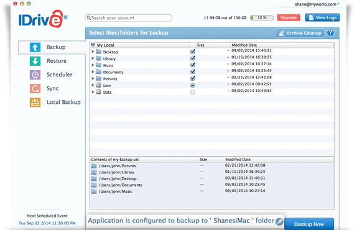Click the Data drive icon
Image resolution: width=357 pixels, height=230 pixels.
click(99, 92)
